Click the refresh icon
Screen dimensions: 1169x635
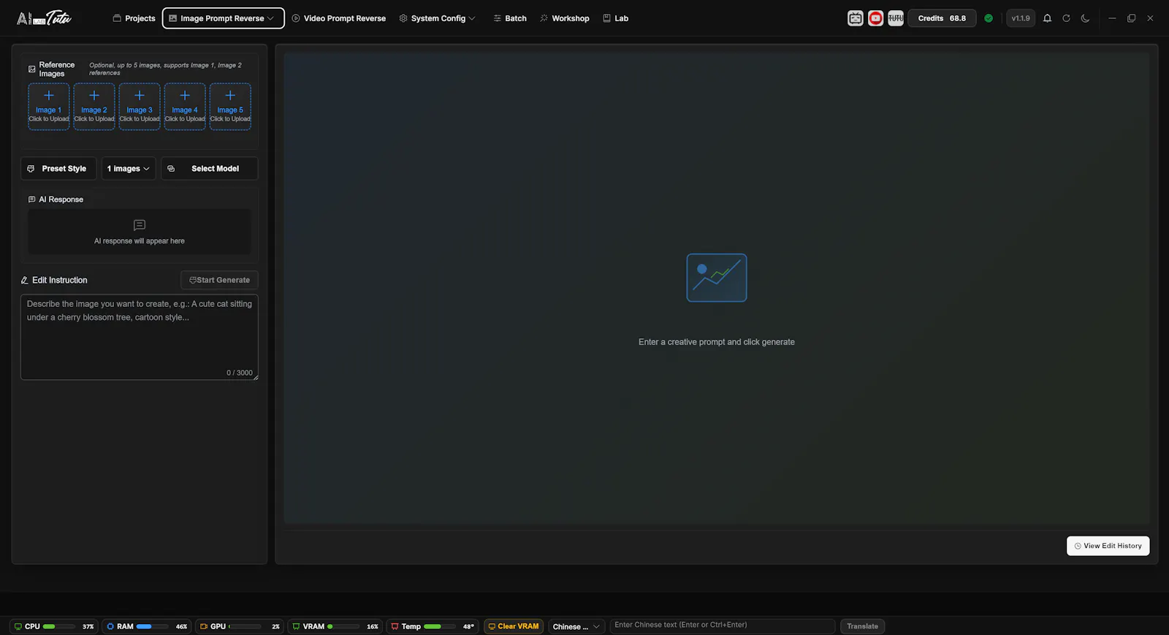pos(1066,18)
